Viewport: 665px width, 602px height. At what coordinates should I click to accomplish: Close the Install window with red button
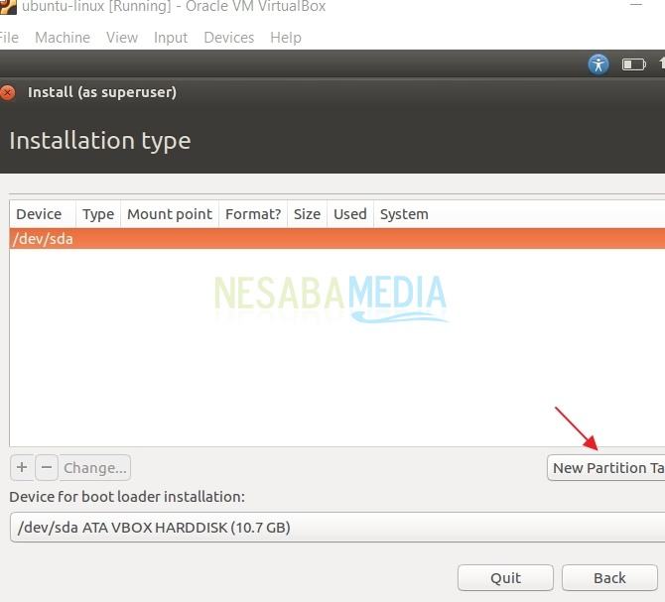[7, 92]
